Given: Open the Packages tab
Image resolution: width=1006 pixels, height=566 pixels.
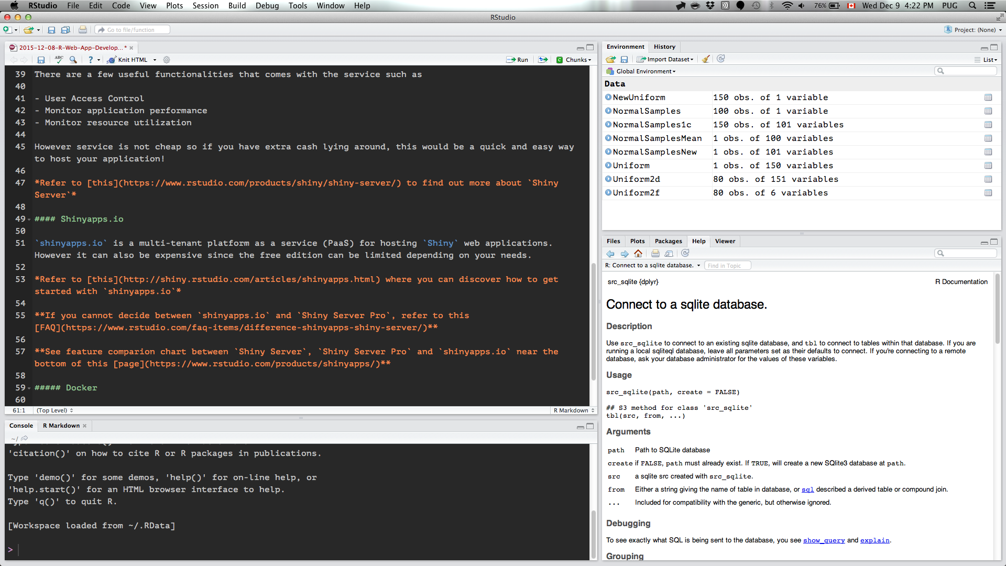Looking at the screenshot, I should [668, 241].
